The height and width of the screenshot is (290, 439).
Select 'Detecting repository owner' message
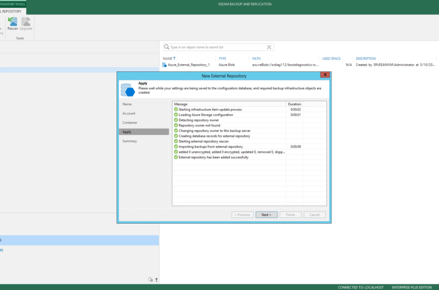pyautogui.click(x=199, y=120)
